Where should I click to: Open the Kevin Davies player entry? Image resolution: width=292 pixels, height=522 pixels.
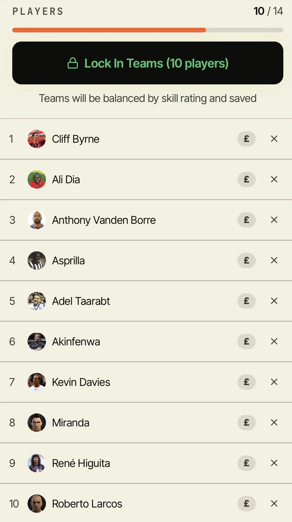[x=146, y=382]
